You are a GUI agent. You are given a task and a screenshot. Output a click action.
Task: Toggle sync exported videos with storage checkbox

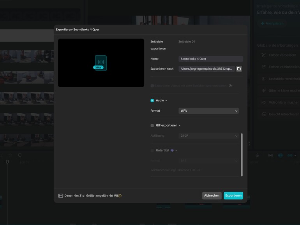tap(152, 86)
